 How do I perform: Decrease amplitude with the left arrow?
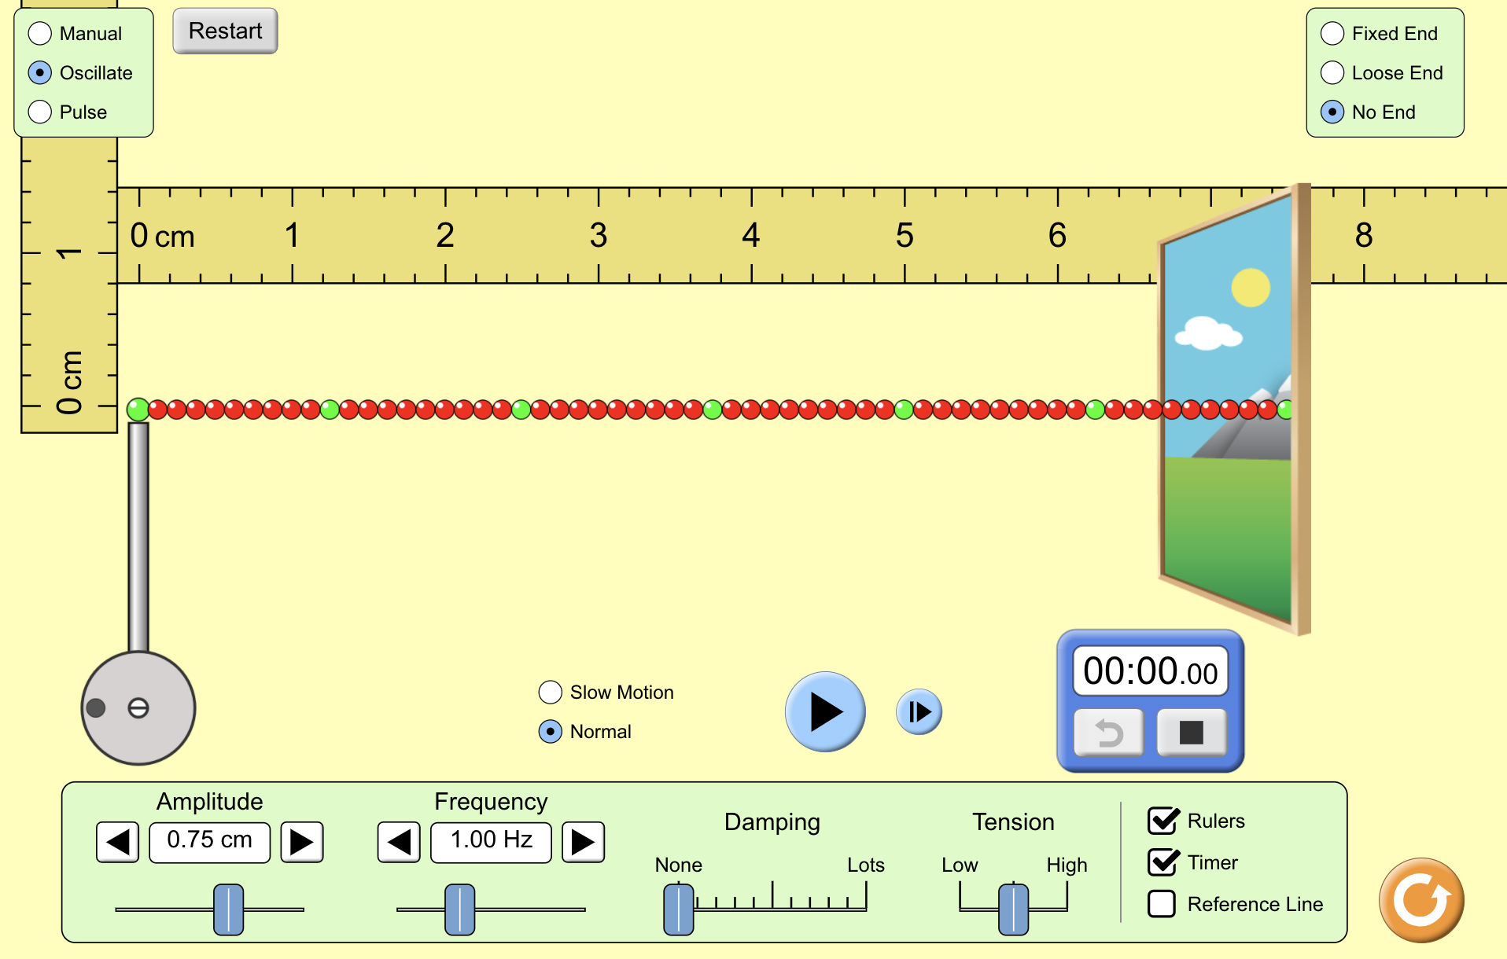click(x=118, y=843)
